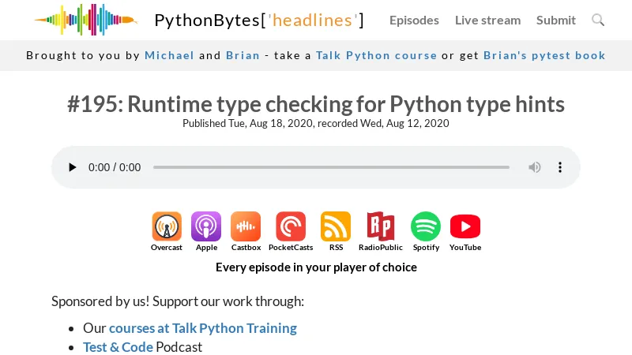Click the orange RSS feed icon
The width and height of the screenshot is (632, 355).
click(336, 226)
